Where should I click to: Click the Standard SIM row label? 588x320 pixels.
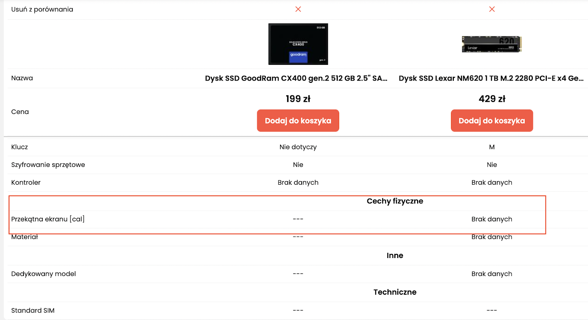pyautogui.click(x=33, y=310)
